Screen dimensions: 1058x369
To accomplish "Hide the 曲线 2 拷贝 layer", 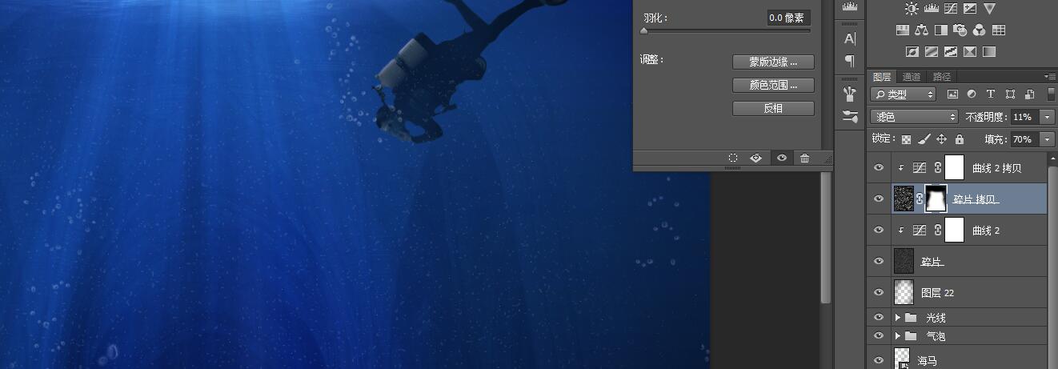I will [x=879, y=168].
